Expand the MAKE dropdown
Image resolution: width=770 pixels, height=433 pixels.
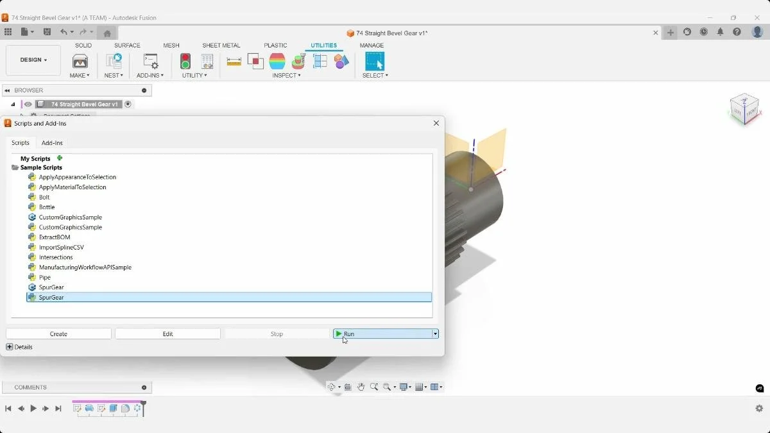pyautogui.click(x=80, y=76)
